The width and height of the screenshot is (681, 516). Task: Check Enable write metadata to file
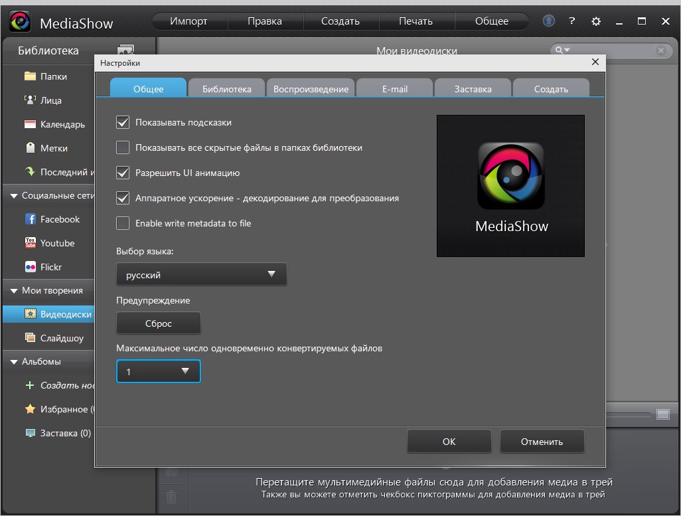(x=123, y=224)
